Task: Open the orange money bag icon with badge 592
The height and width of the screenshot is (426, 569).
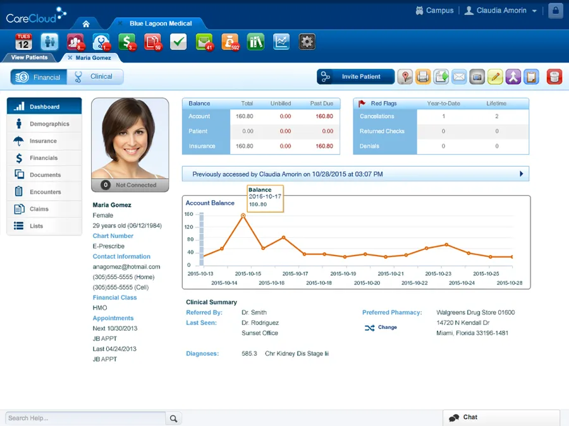Action: point(230,42)
